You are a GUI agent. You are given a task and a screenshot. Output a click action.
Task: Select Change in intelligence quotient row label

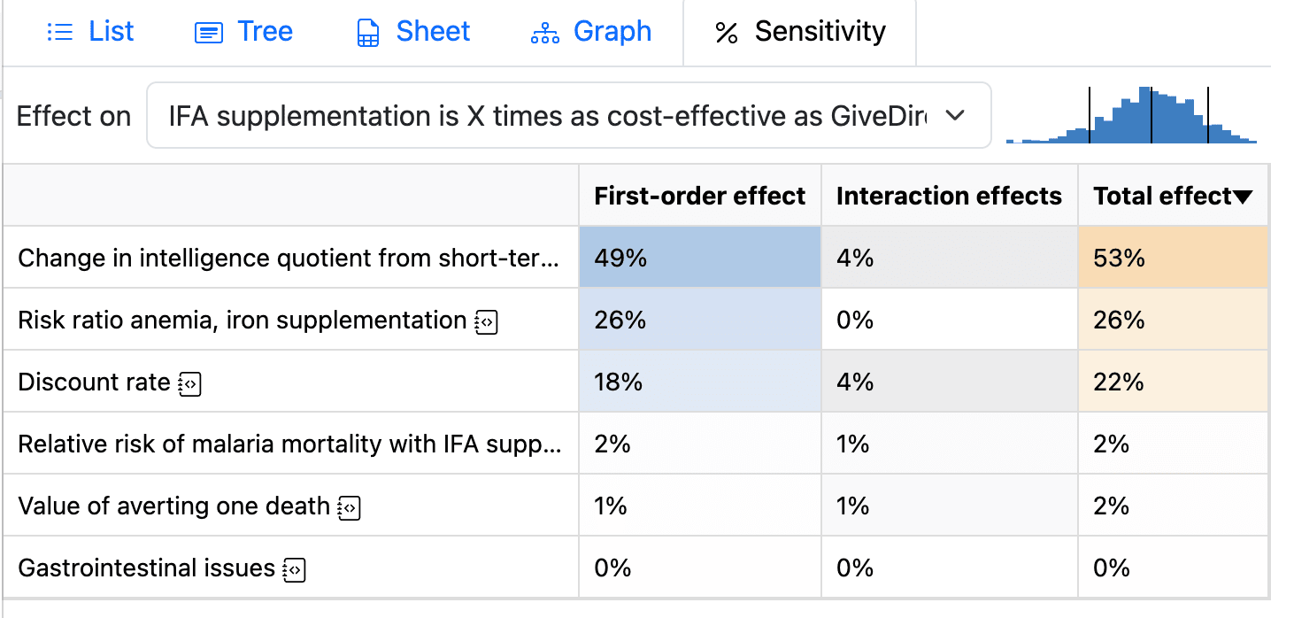tap(289, 258)
